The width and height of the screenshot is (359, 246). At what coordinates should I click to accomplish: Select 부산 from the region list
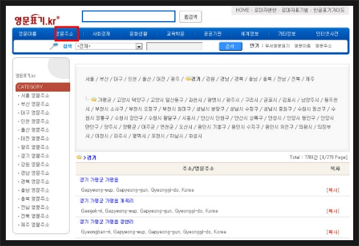click(105, 79)
